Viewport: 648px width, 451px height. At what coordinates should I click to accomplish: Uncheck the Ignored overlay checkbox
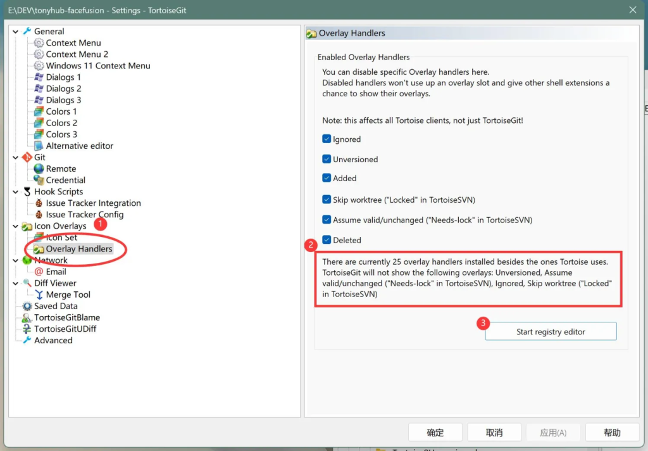[x=327, y=139]
